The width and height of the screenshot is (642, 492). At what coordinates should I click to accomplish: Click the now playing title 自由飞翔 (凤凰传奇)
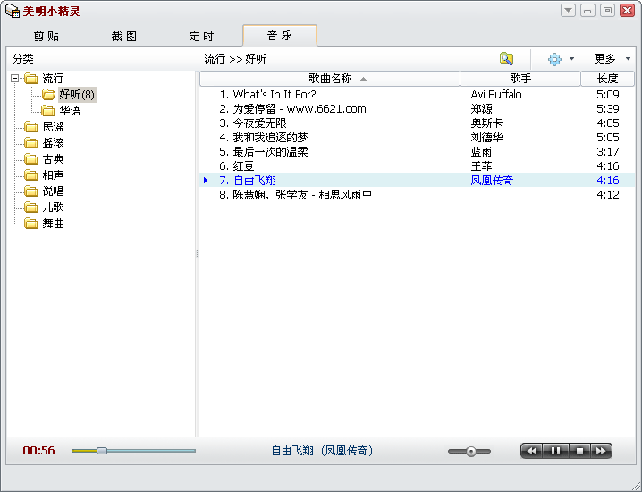point(322,451)
